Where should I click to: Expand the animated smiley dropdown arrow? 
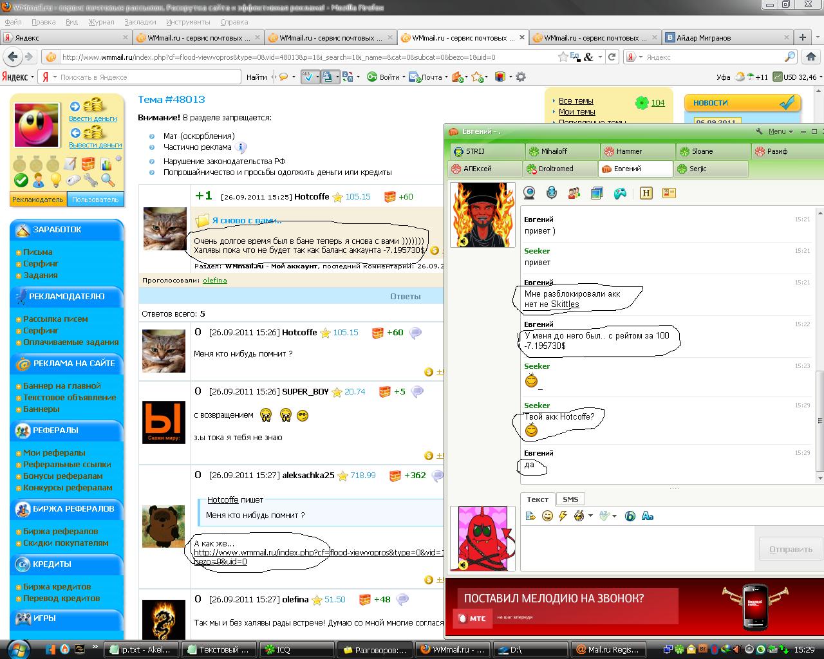coord(590,516)
